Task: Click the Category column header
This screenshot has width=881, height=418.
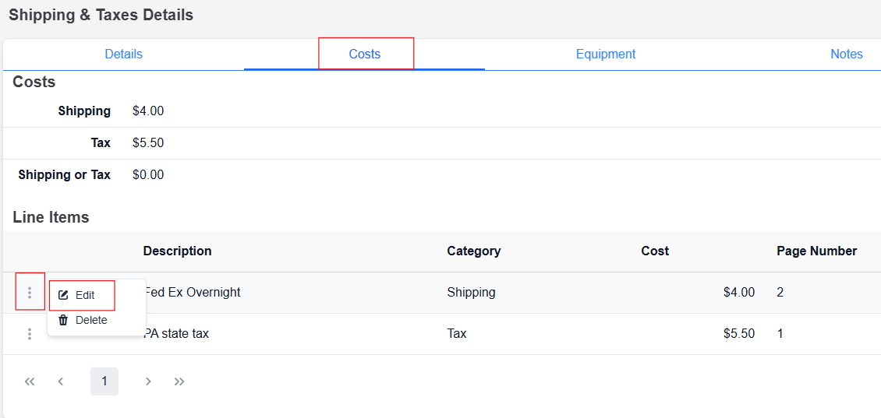Action: (474, 251)
